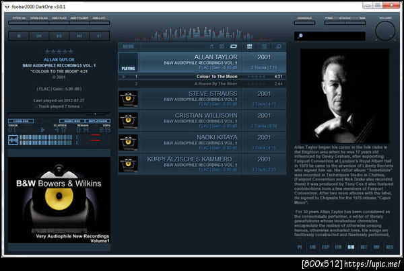This screenshot has height=271, width=404.
Task: Click the foobar2000 icon in the title bar
Action: coord(7,7)
